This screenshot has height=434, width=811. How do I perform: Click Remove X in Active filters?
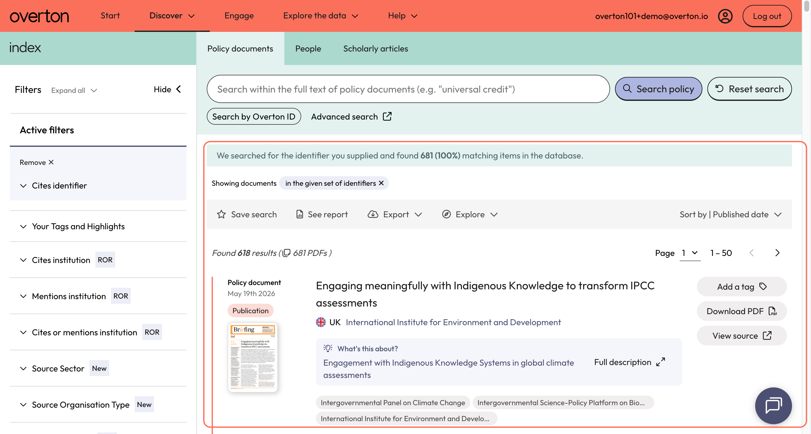click(x=37, y=162)
